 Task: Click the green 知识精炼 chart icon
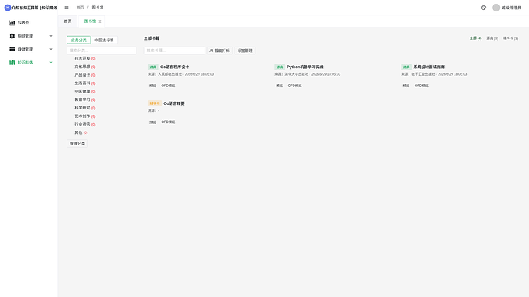(x=11, y=62)
